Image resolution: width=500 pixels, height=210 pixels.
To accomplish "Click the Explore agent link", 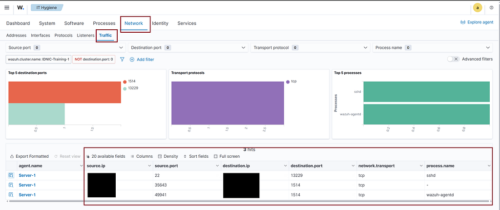I will pyautogui.click(x=480, y=22).
